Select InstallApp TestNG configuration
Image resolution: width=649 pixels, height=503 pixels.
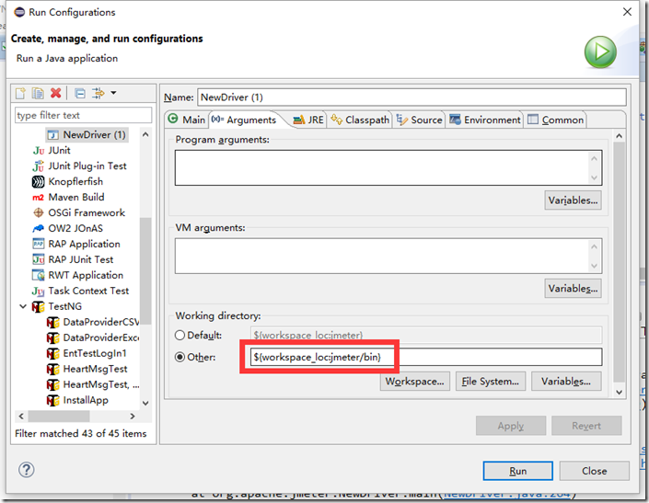click(86, 401)
